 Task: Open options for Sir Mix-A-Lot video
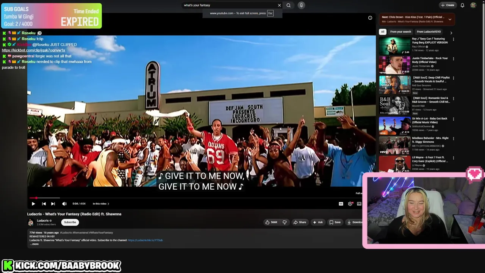[453, 119]
